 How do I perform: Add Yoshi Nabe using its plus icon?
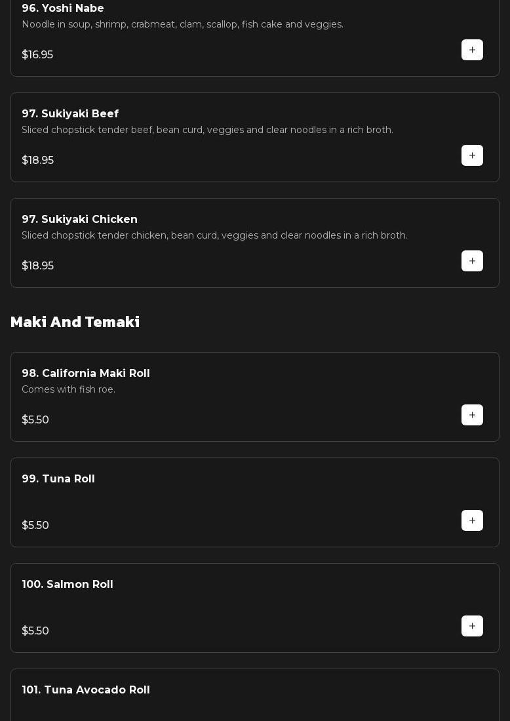point(472,50)
